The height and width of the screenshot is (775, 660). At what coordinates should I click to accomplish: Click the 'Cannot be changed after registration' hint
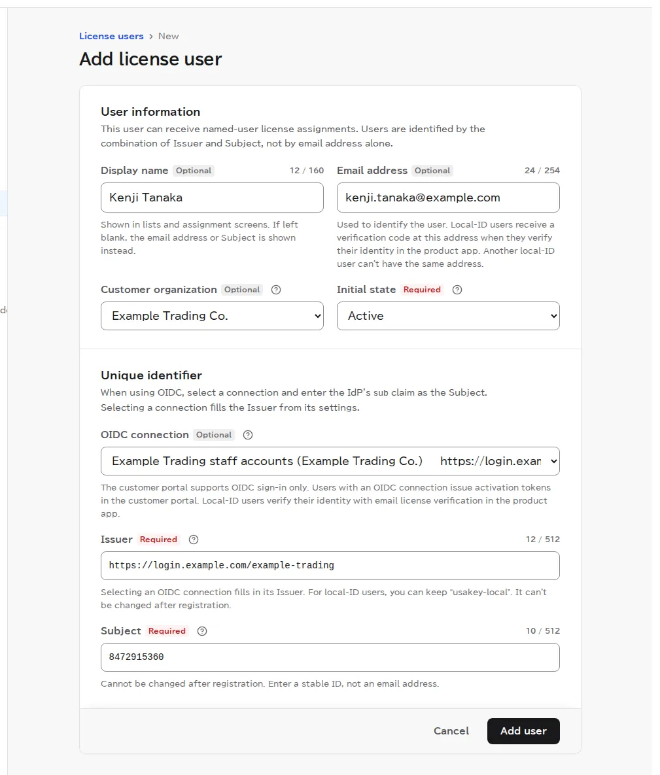[x=270, y=684]
